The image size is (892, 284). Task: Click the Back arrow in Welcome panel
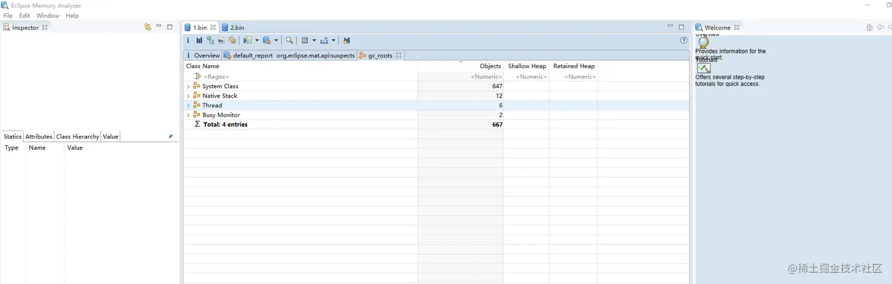pos(880,27)
